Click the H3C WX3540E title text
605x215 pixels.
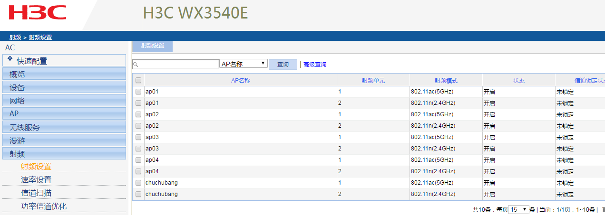(x=195, y=13)
